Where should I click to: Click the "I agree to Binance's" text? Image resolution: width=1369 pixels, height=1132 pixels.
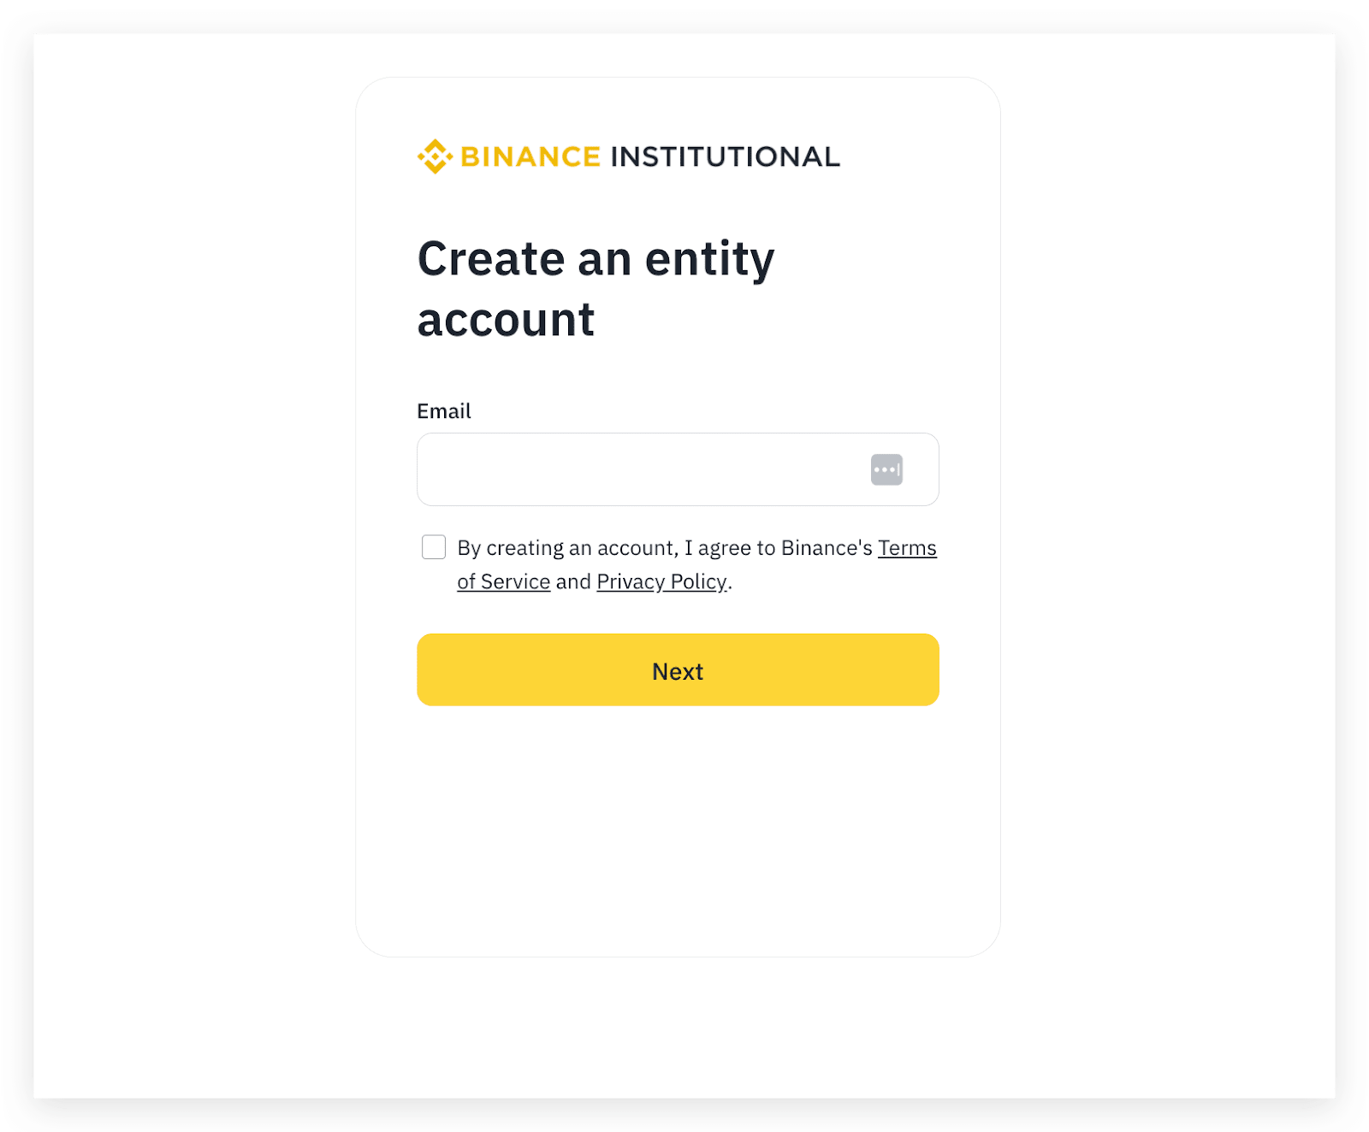[x=779, y=548]
